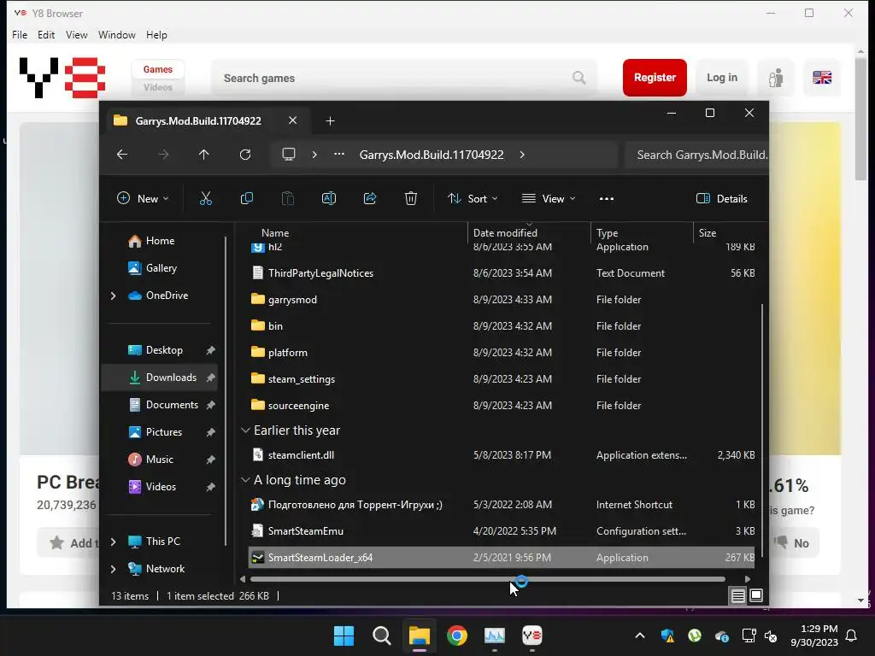Viewport: 875px width, 656px height.
Task: Collapse the A long time ago group
Action: click(245, 480)
